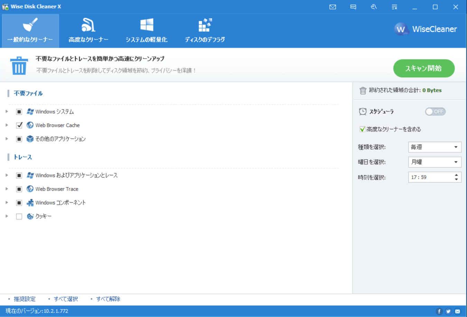Toggle the スケジューラ OFF switch

click(x=435, y=111)
